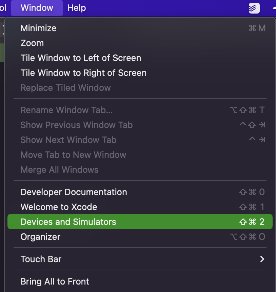
Task: Select the Zoom menu item
Action: (140, 43)
